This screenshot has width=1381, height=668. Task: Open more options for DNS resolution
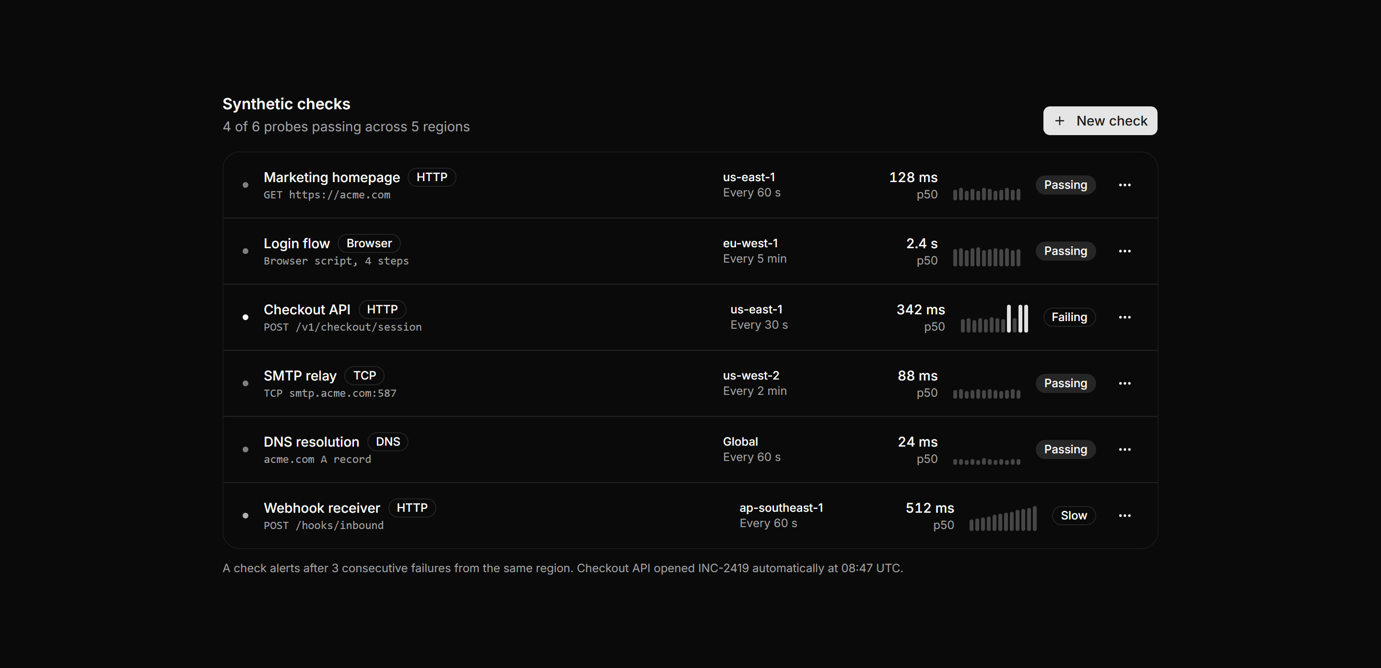[1125, 449]
